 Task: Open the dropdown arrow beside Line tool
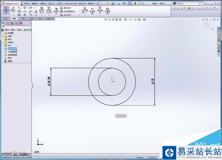tap(21, 8)
